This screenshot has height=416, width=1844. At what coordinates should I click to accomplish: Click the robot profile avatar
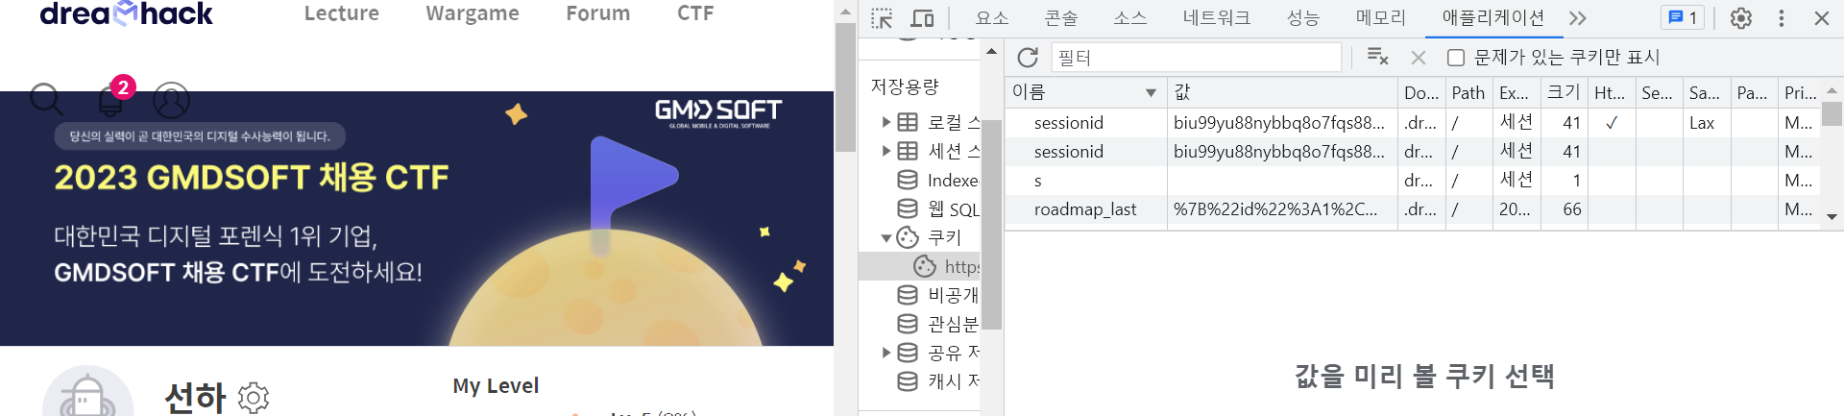coord(87,392)
